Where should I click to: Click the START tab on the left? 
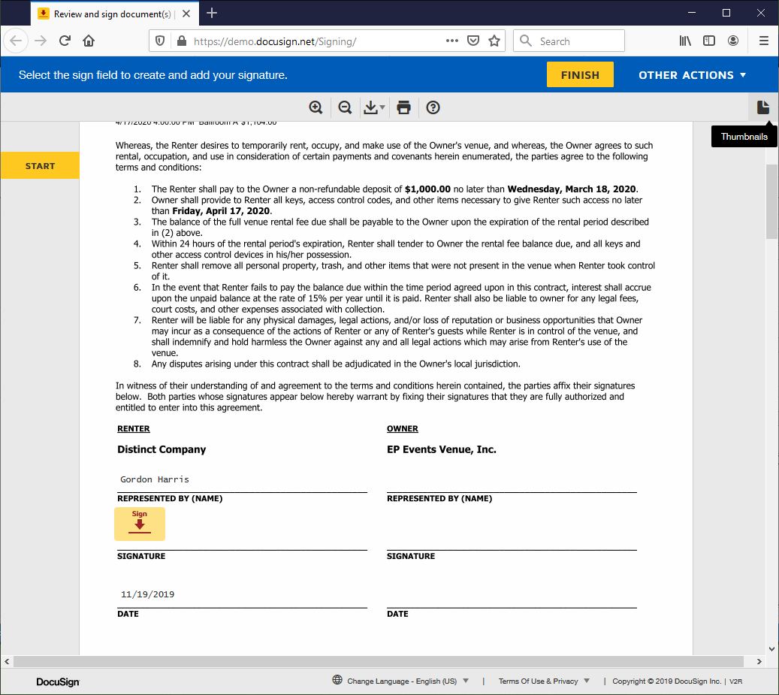click(x=40, y=165)
